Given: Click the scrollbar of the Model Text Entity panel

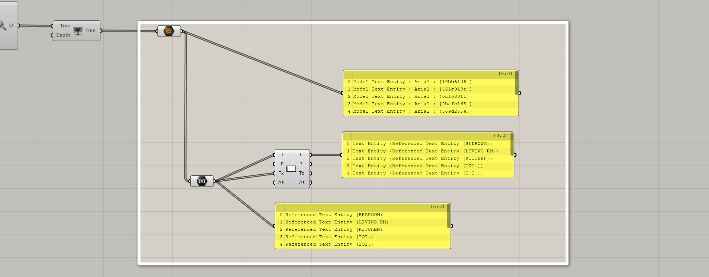Looking at the screenshot, I should point(517,83).
